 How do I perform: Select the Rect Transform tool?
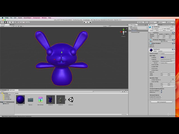pos(14,22)
